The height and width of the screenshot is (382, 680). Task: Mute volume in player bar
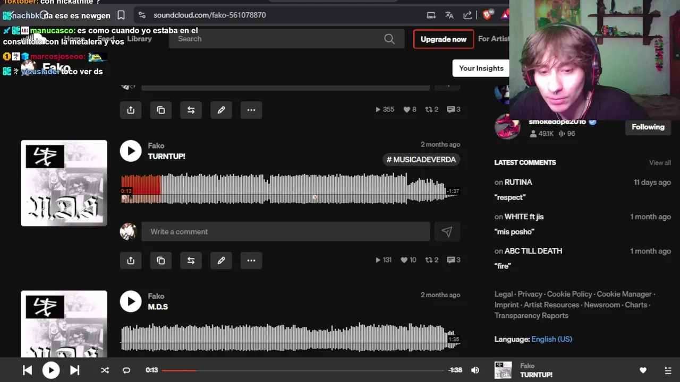pyautogui.click(x=475, y=370)
